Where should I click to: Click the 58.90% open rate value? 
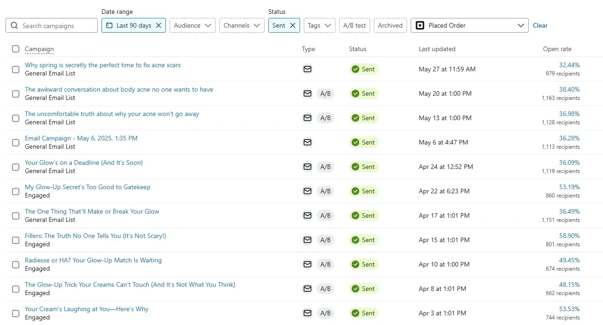pos(569,236)
